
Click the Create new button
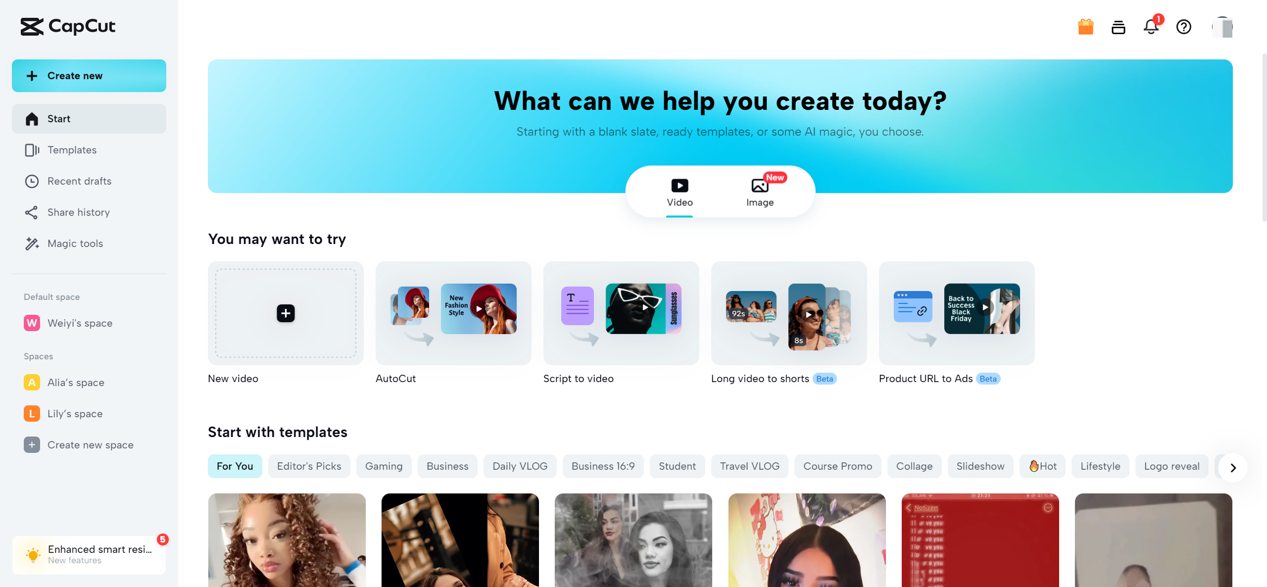89,75
